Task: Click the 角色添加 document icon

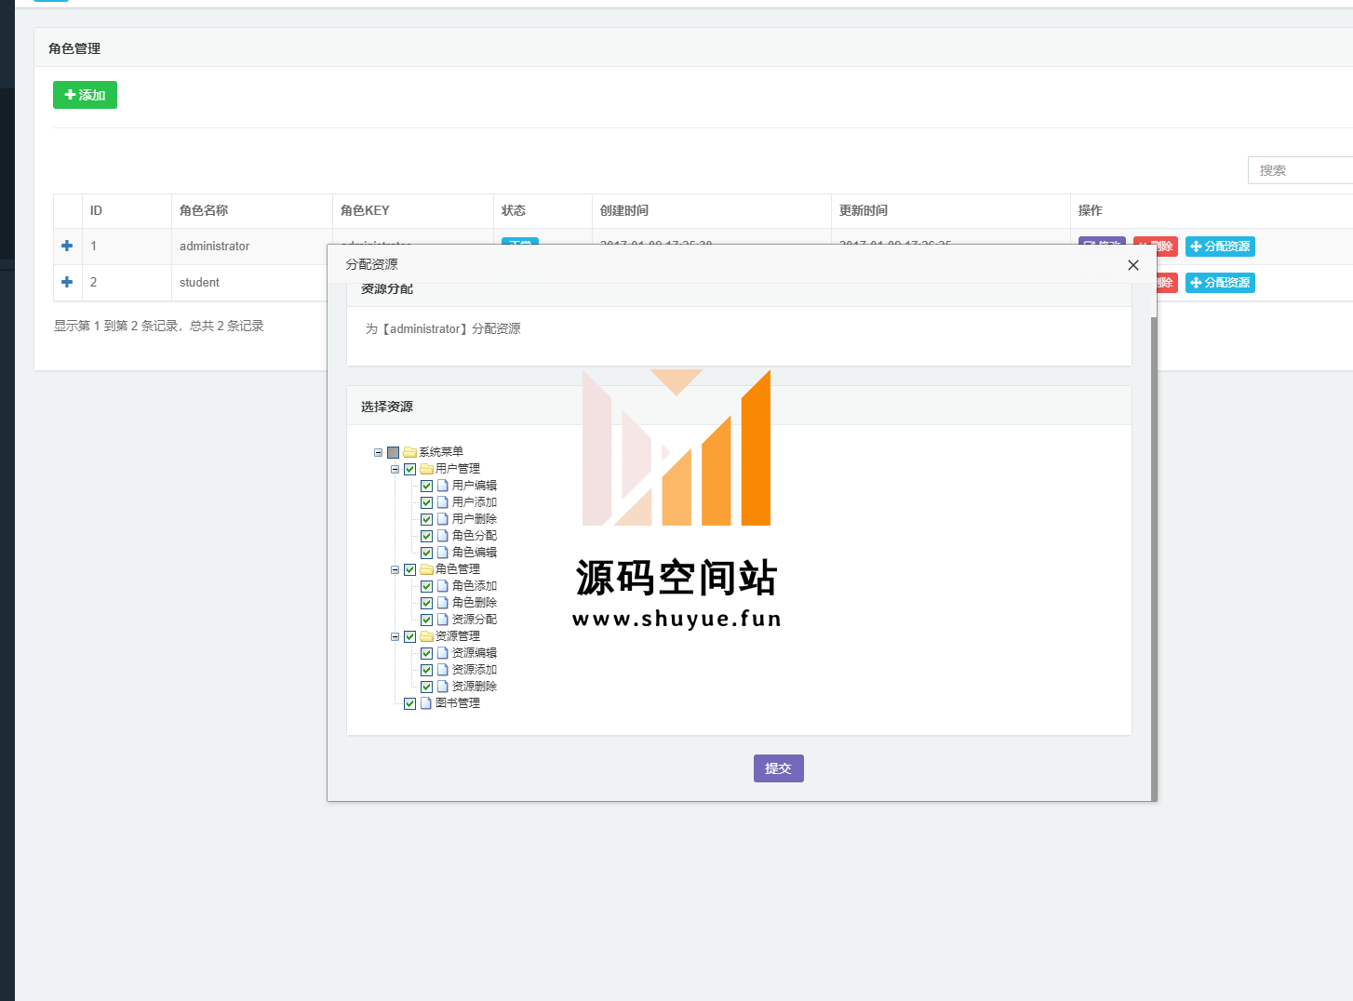Action: point(443,586)
